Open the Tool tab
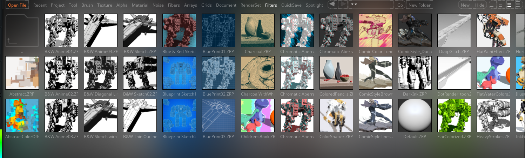 73,5
